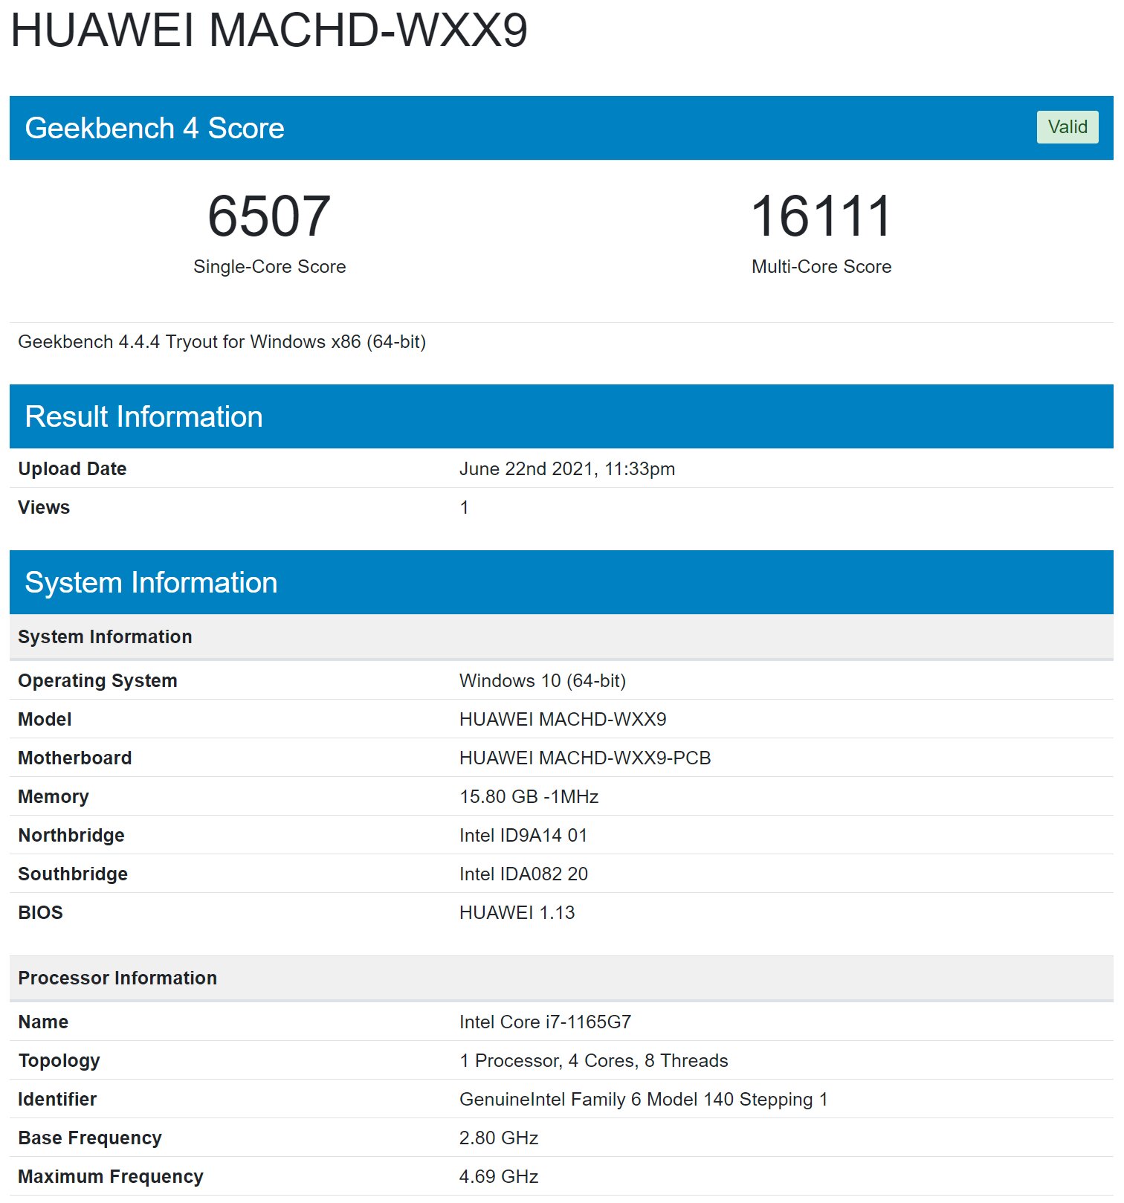Click the Result Information blue header

click(143, 416)
